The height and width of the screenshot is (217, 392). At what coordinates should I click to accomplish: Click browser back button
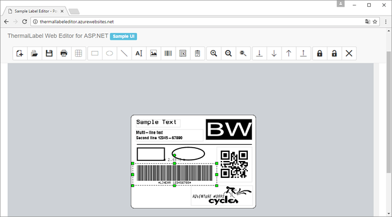point(7,22)
